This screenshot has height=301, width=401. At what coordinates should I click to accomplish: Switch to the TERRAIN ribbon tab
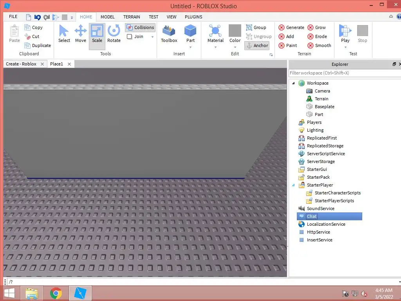point(132,17)
